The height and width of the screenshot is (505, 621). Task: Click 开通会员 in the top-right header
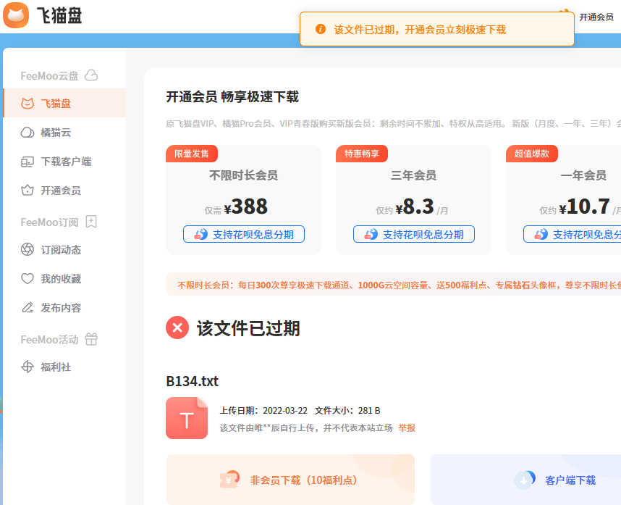pyautogui.click(x=596, y=17)
